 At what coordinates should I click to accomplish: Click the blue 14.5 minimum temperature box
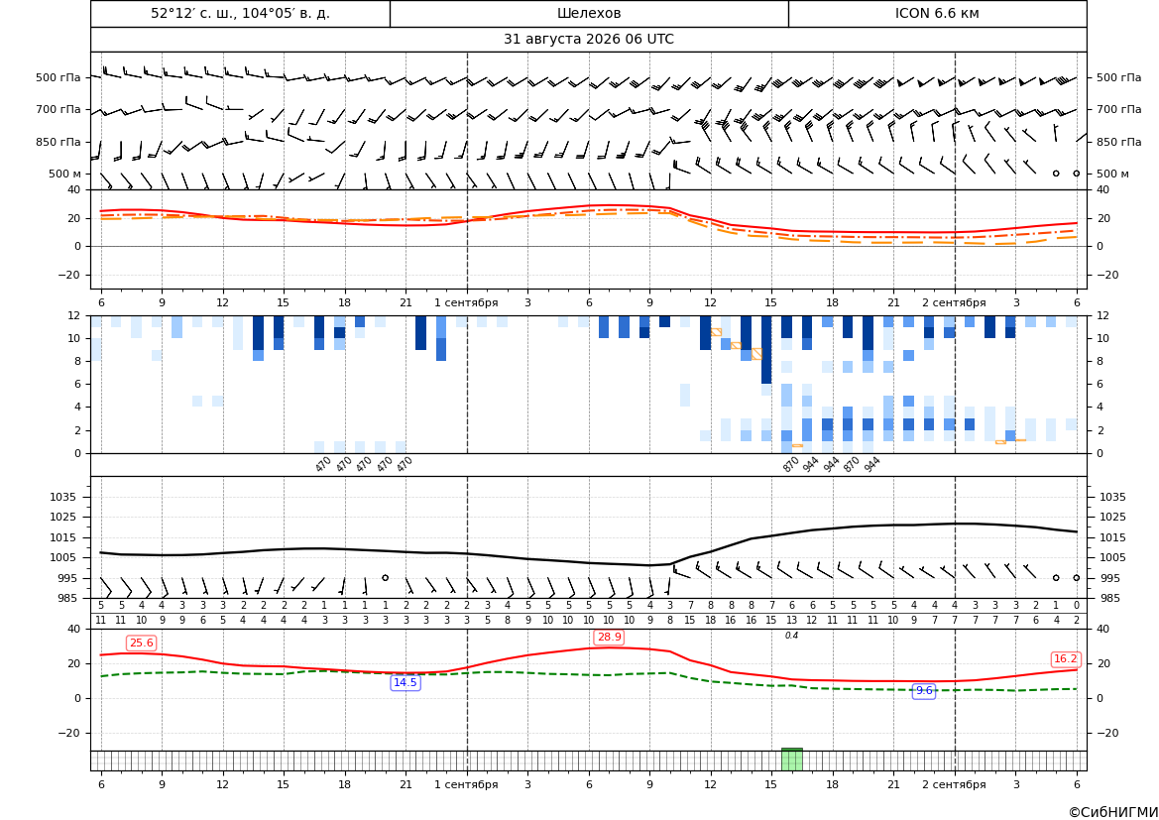tap(406, 682)
